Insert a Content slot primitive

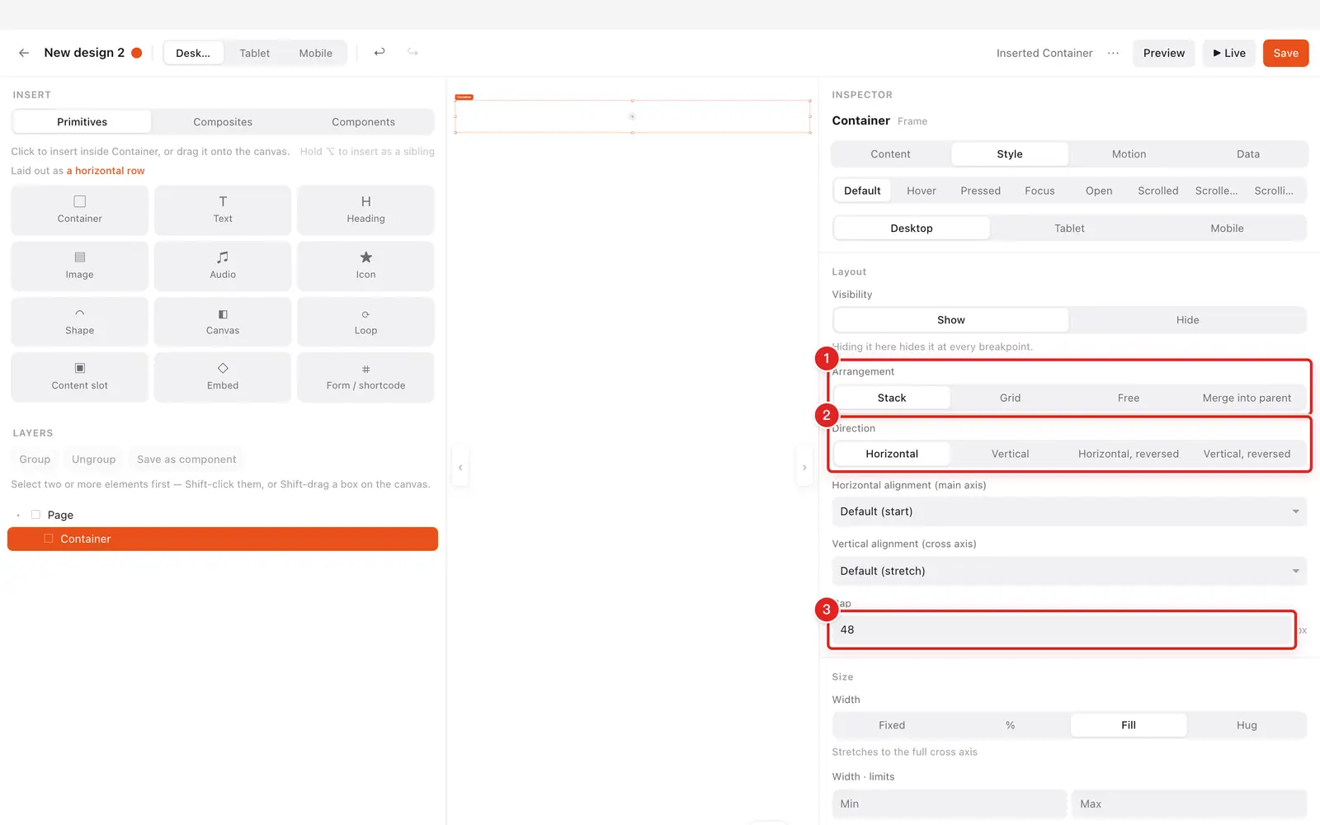click(x=80, y=377)
